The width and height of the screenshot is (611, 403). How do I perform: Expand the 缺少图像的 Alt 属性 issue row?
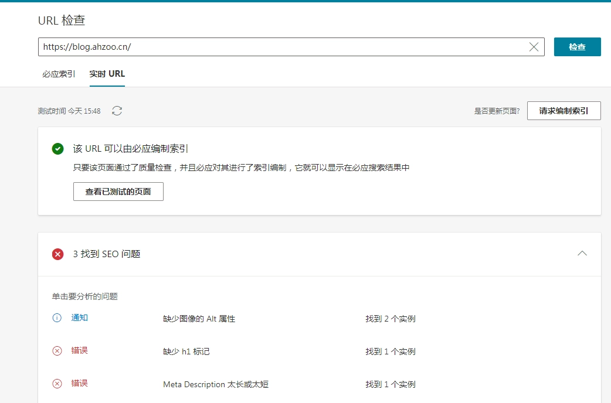pos(199,317)
